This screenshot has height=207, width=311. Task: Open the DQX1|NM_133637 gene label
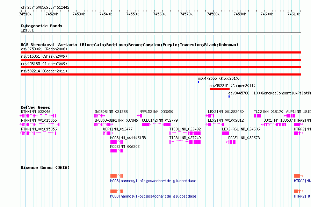[278, 121]
